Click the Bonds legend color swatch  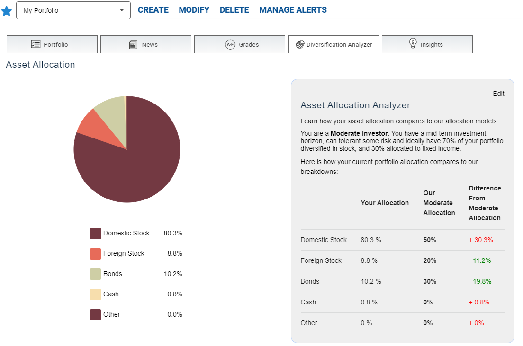pyautogui.click(x=96, y=274)
